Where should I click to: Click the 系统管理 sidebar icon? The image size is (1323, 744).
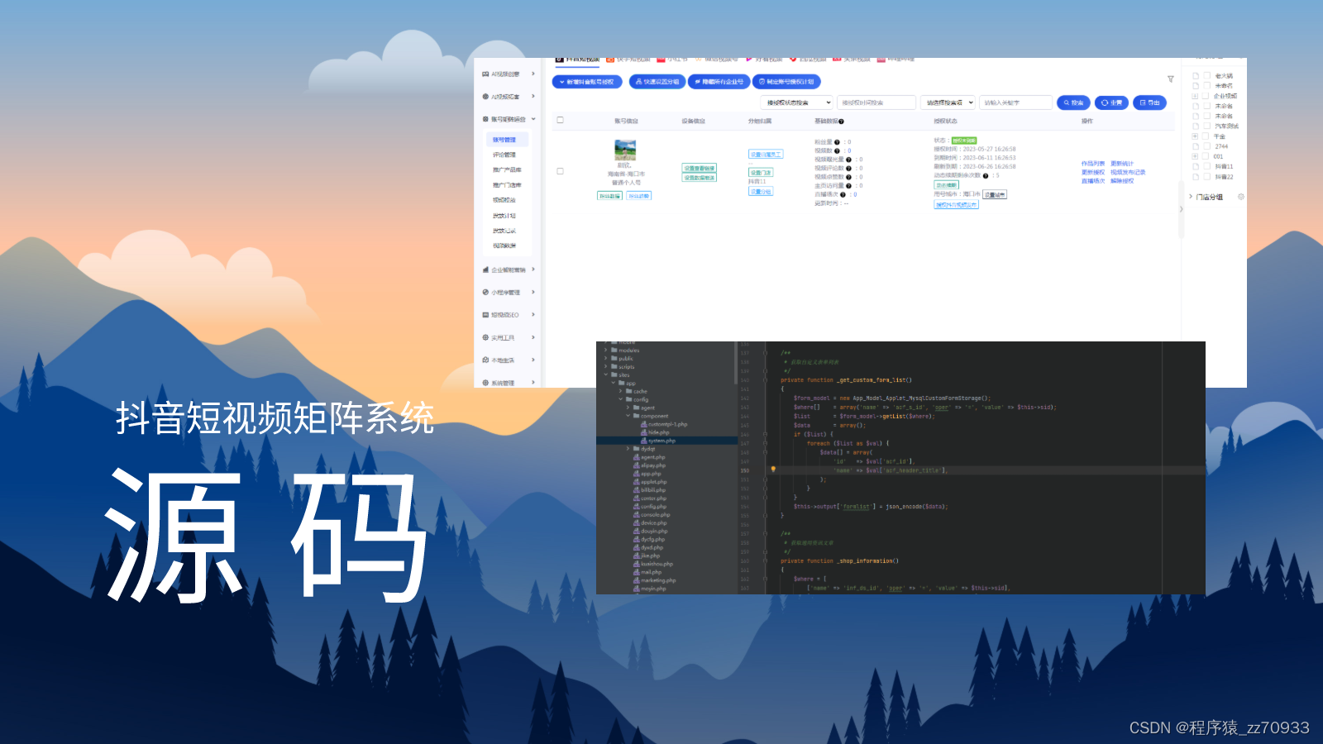click(x=485, y=383)
